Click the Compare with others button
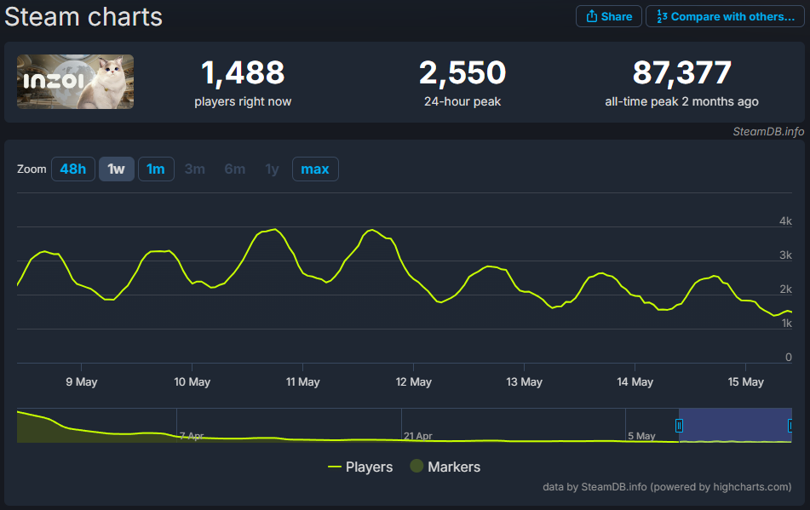810x510 pixels. (x=725, y=16)
